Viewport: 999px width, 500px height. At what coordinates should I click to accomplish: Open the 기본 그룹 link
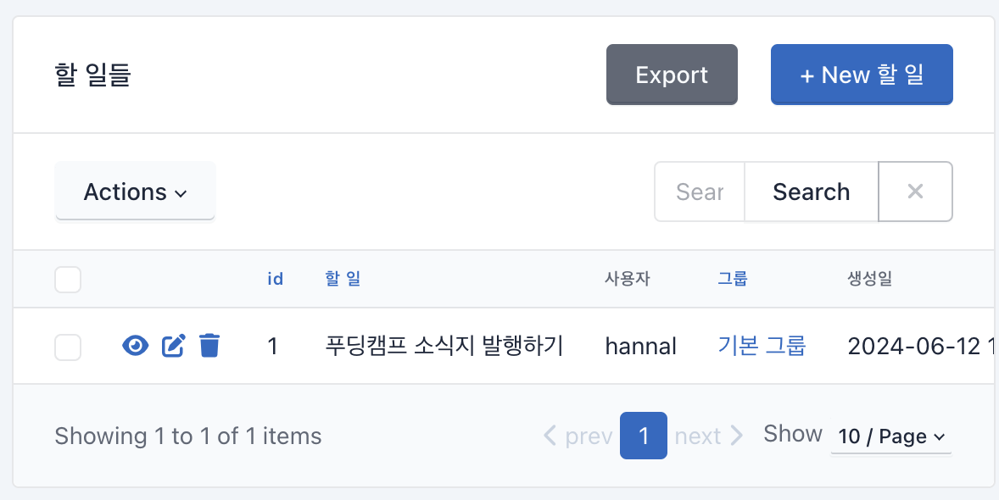coord(762,346)
